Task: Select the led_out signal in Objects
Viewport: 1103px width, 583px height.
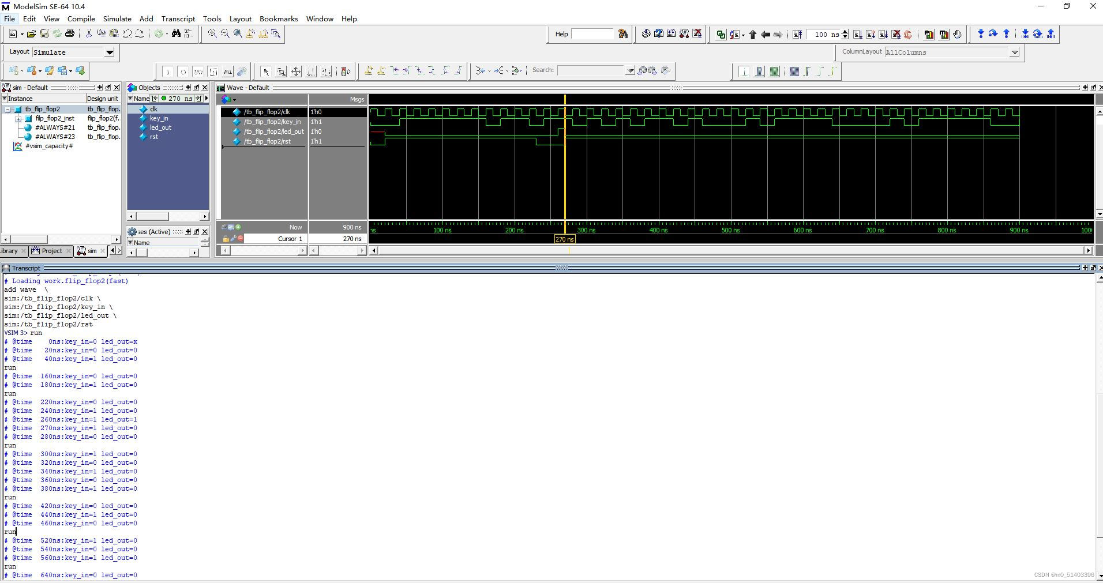Action: pos(160,127)
